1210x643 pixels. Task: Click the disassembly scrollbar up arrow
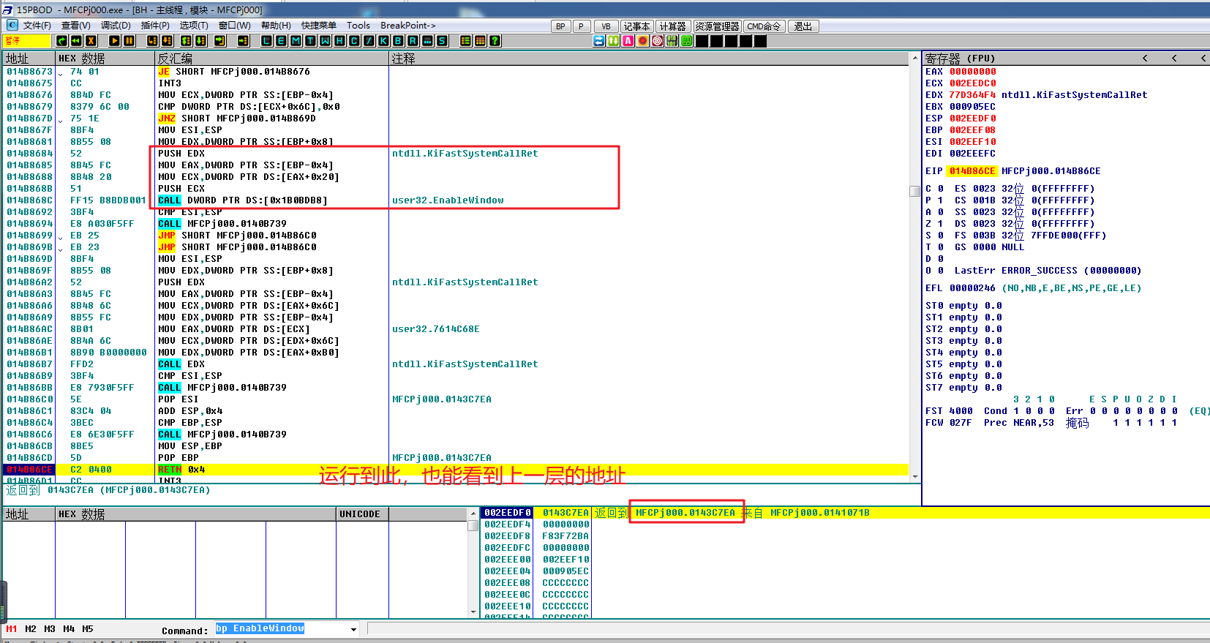tap(914, 59)
